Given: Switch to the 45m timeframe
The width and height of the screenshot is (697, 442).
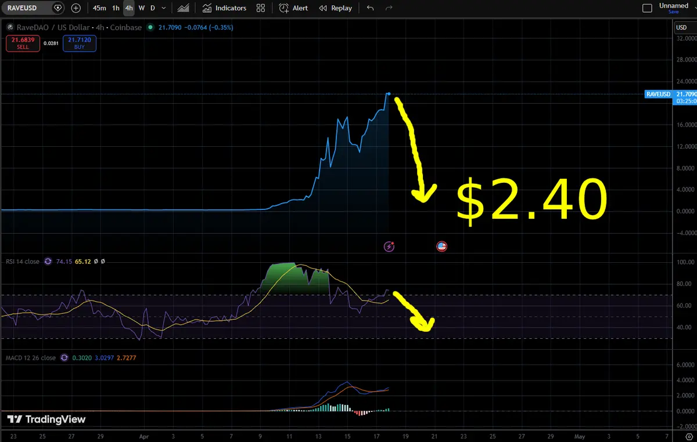Looking at the screenshot, I should tap(99, 8).
